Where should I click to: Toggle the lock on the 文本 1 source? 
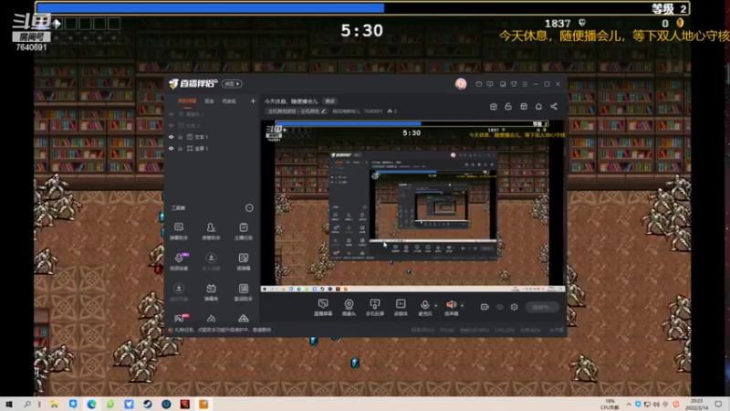[x=180, y=137]
